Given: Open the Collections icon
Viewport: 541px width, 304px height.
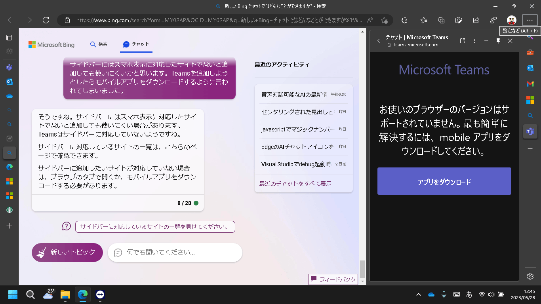Looking at the screenshot, I should tap(441, 20).
